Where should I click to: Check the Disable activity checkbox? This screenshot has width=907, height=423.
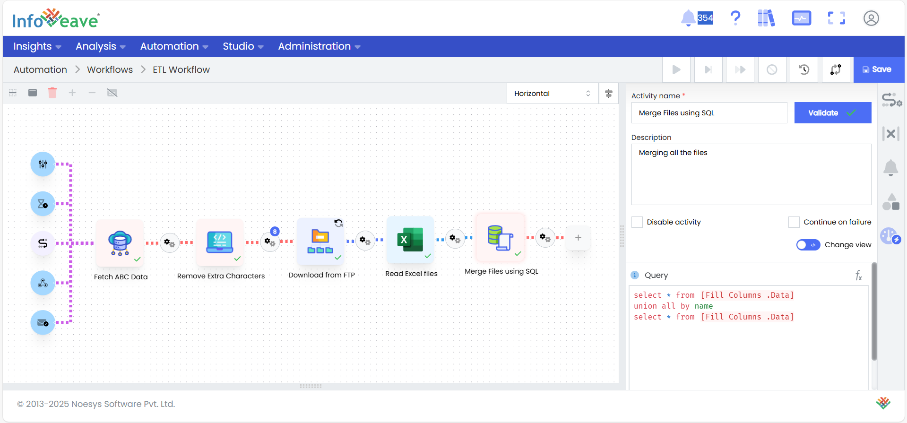pyautogui.click(x=637, y=222)
